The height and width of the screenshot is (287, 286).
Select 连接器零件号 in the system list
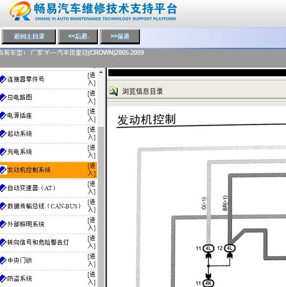click(x=26, y=79)
